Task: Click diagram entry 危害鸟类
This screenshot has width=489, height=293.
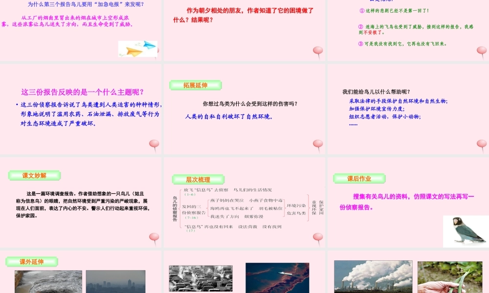Action: 296,213
